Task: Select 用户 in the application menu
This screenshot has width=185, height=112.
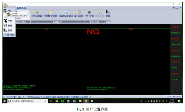Action: 8,11
